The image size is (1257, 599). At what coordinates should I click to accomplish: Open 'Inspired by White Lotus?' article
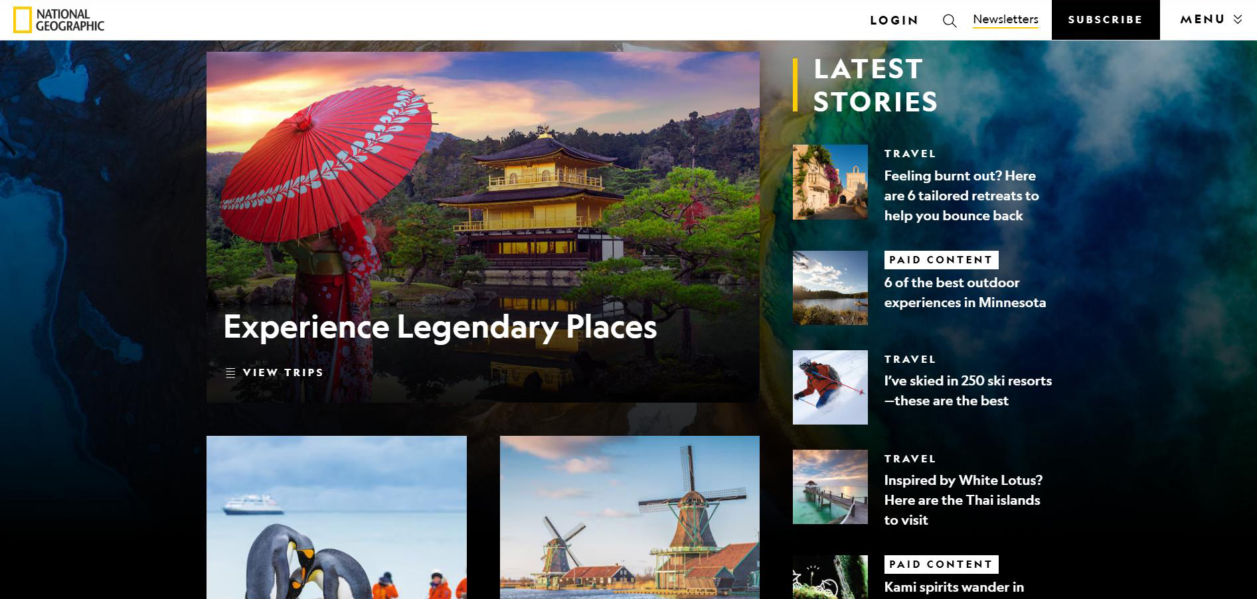click(964, 500)
